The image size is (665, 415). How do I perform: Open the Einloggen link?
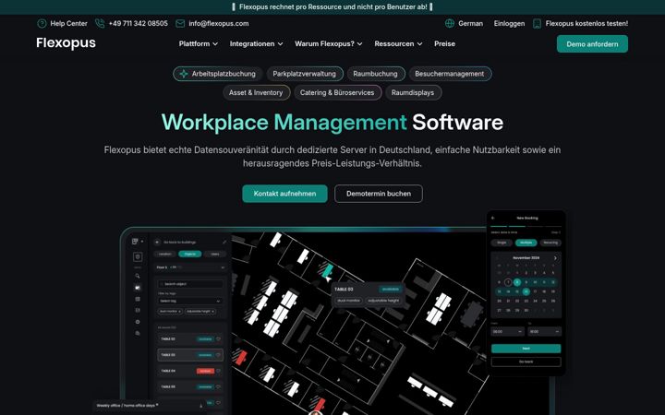(x=509, y=24)
